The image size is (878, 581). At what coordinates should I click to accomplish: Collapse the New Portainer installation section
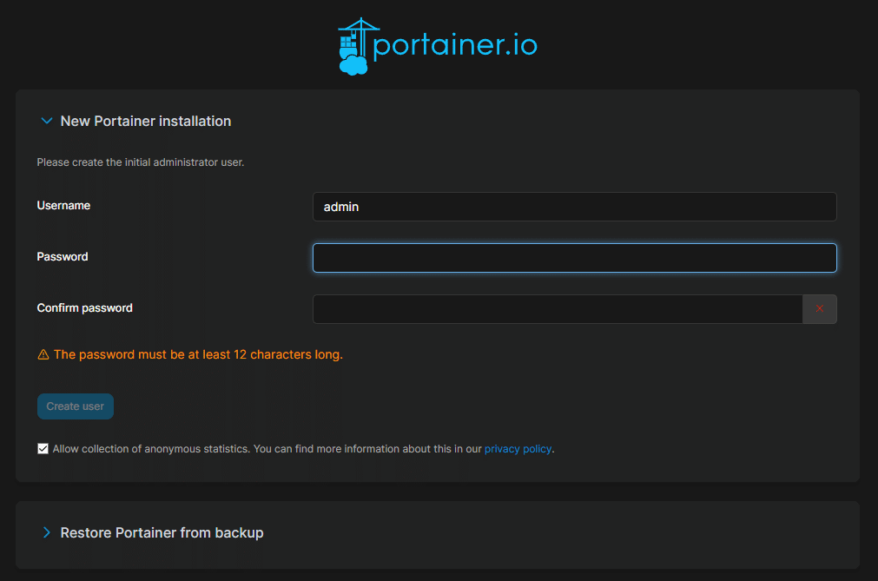coord(47,121)
